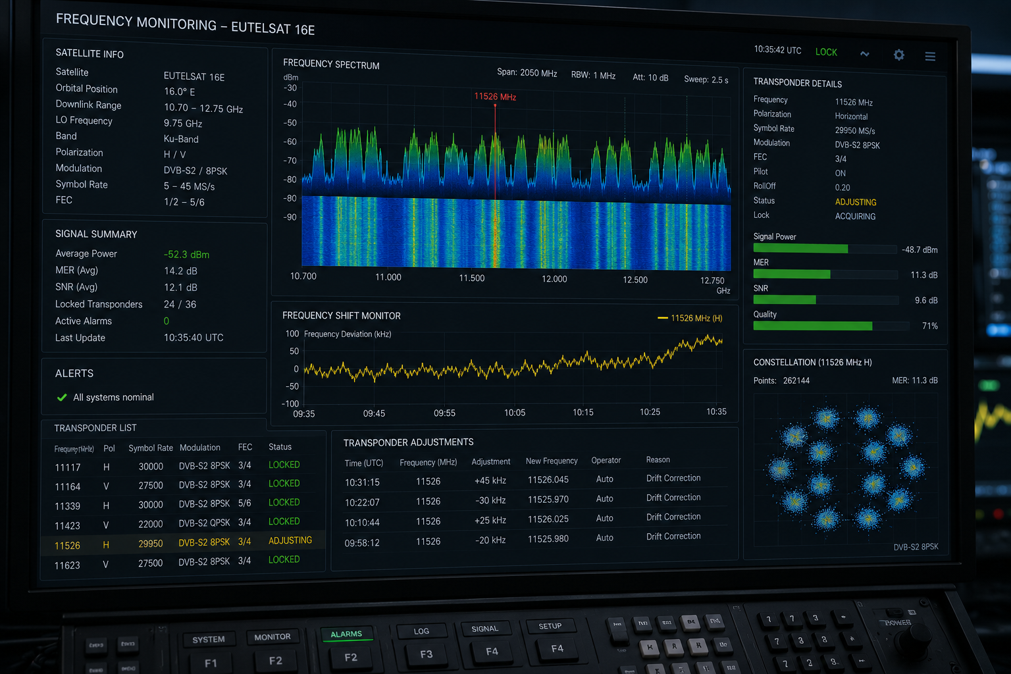Select transponder row 11423
The width and height of the screenshot is (1011, 674).
[183, 524]
